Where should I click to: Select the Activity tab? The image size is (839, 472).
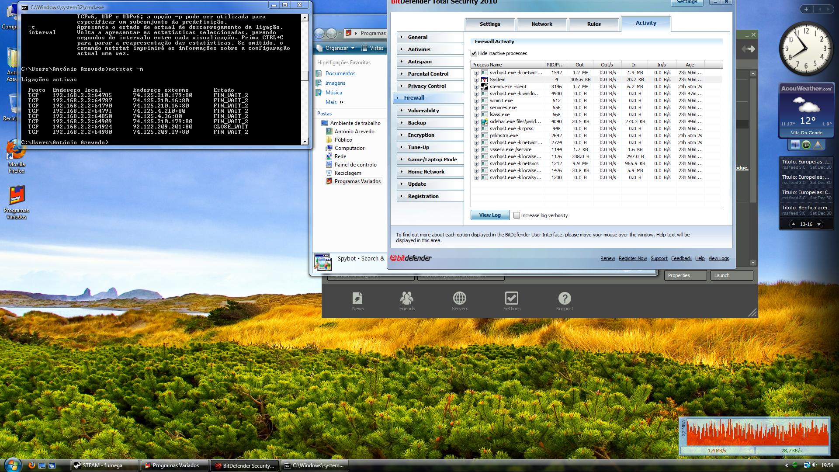coord(646,23)
